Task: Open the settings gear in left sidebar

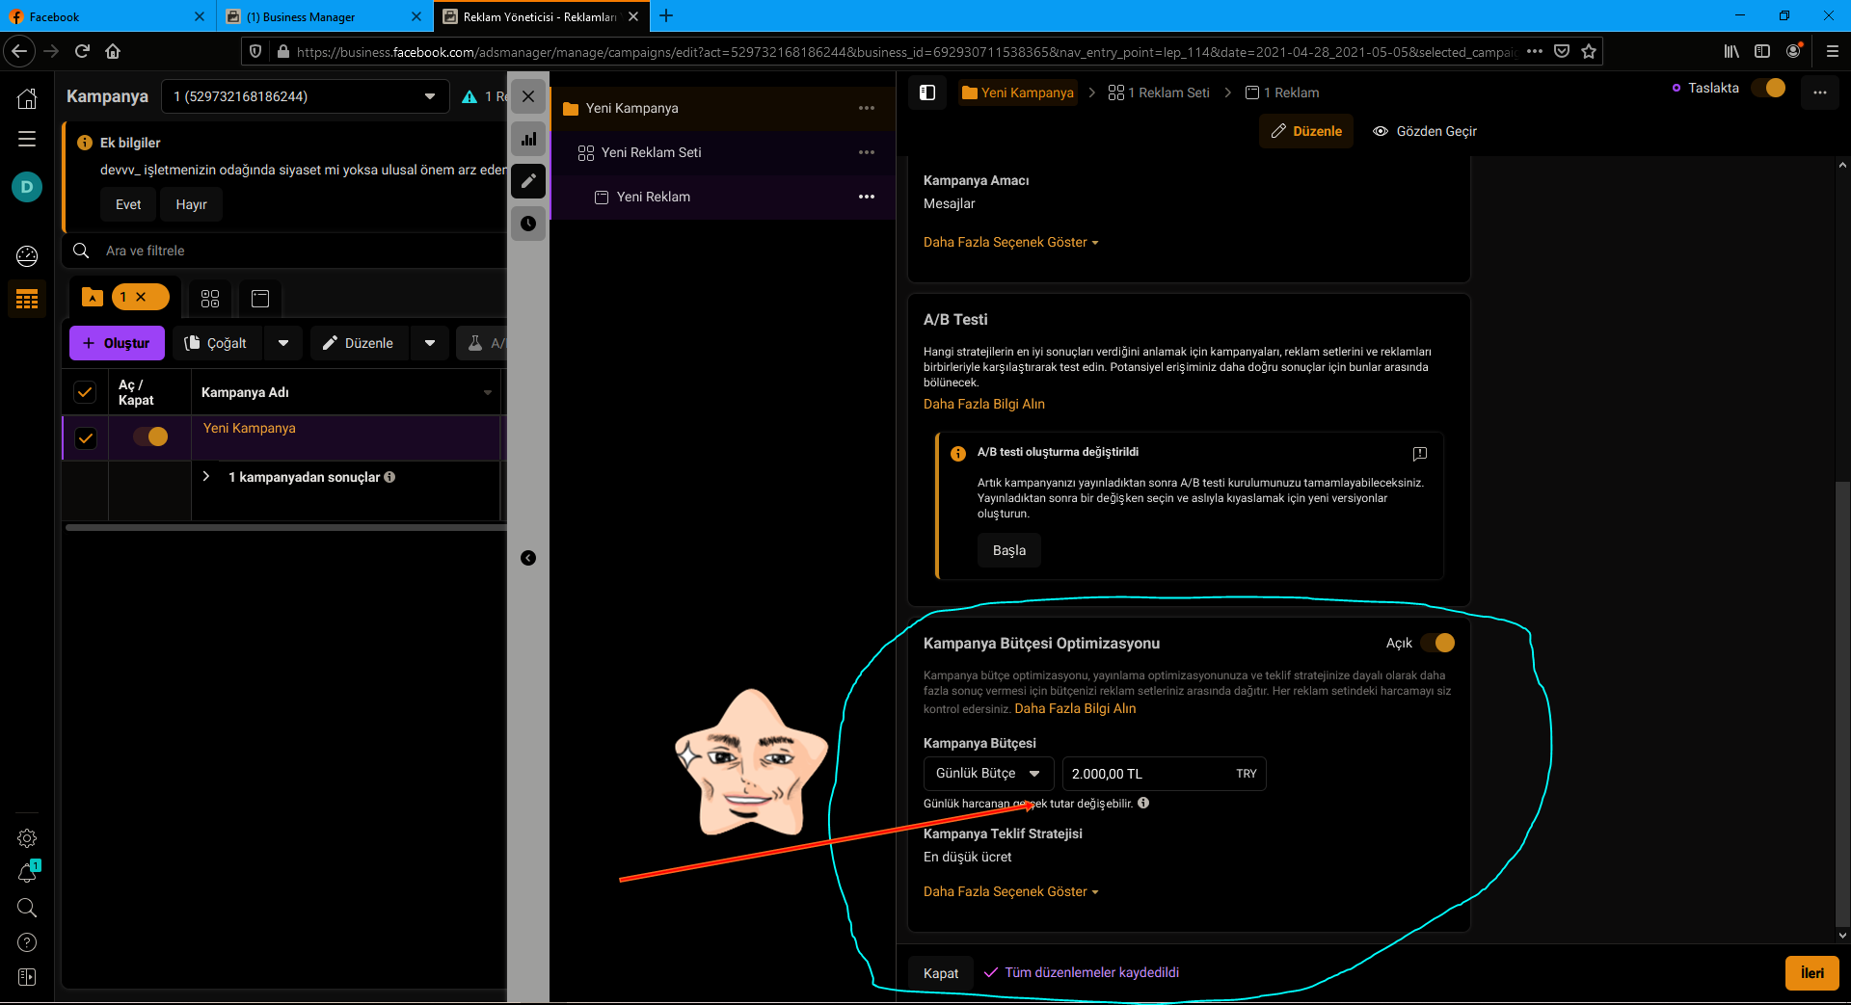Action: click(x=27, y=838)
